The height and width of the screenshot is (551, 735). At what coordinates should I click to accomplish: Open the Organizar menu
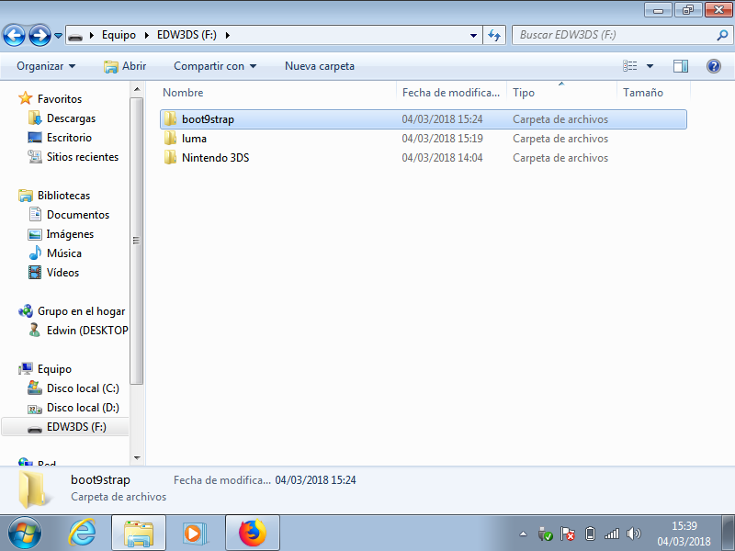click(46, 66)
